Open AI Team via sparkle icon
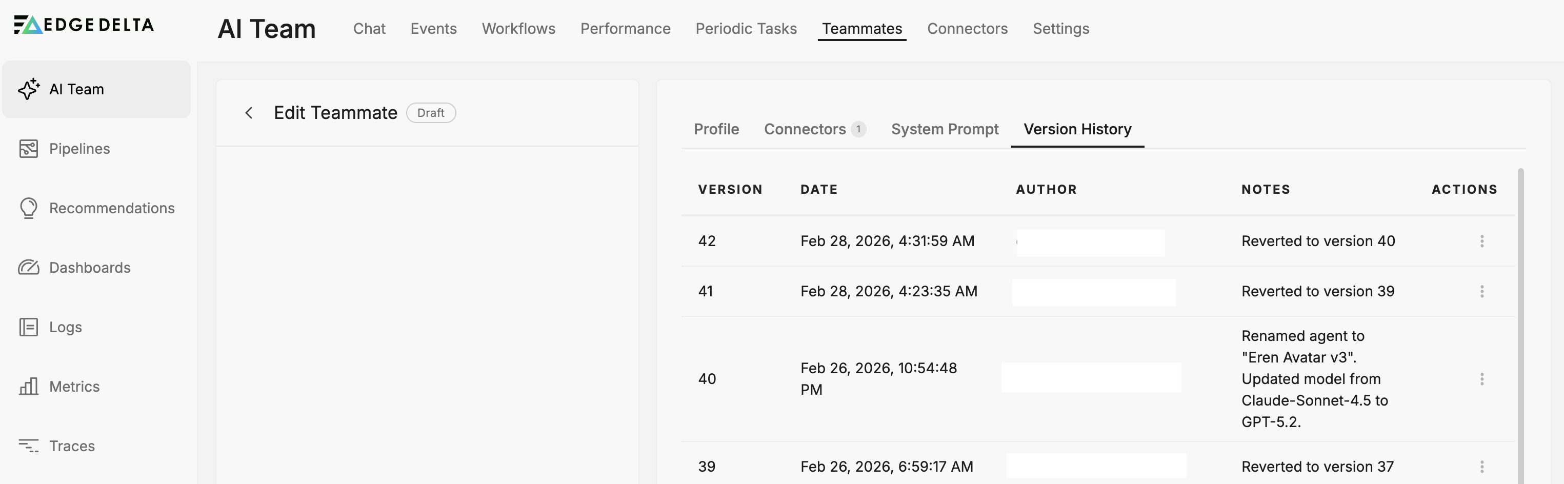This screenshot has height=484, width=1564. click(29, 89)
